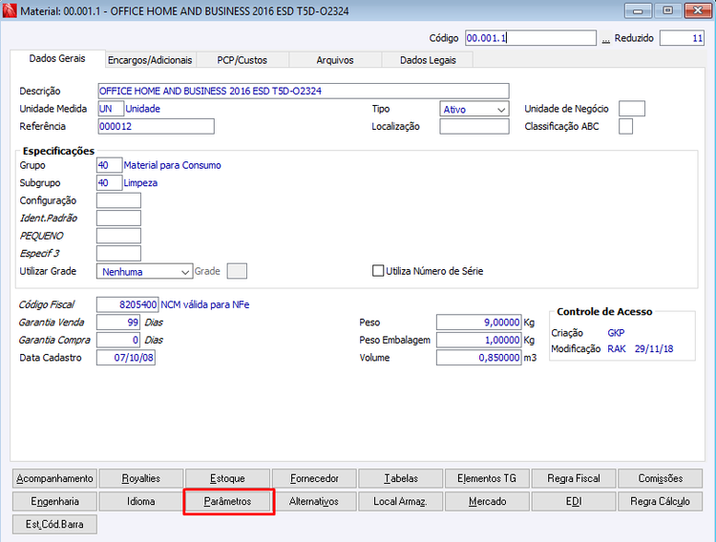Expand the Utilizar Grade dropdown showing Nenhuma
This screenshot has width=716, height=542.
pos(144,271)
